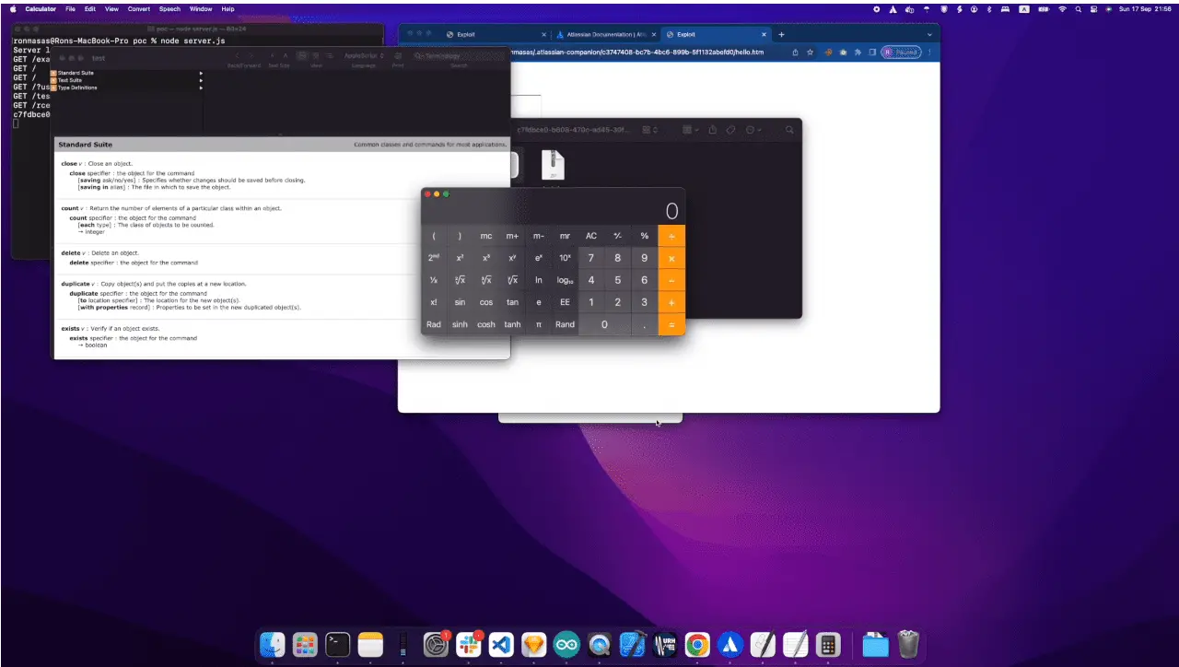The width and height of the screenshot is (1179, 667).
Task: Open Finder from the Dock
Action: tap(272, 645)
